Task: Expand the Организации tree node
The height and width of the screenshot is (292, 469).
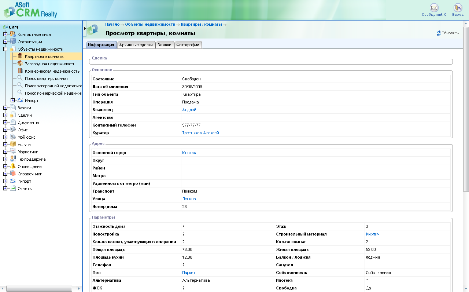Action: point(5,42)
